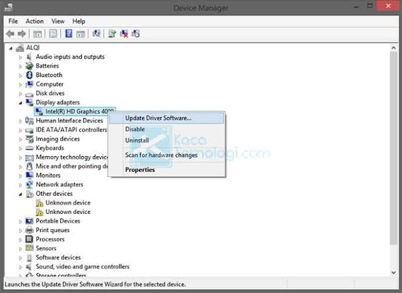Screen dimensions: 402x293
Task: Select the Memory technology devices row
Action: (72, 157)
